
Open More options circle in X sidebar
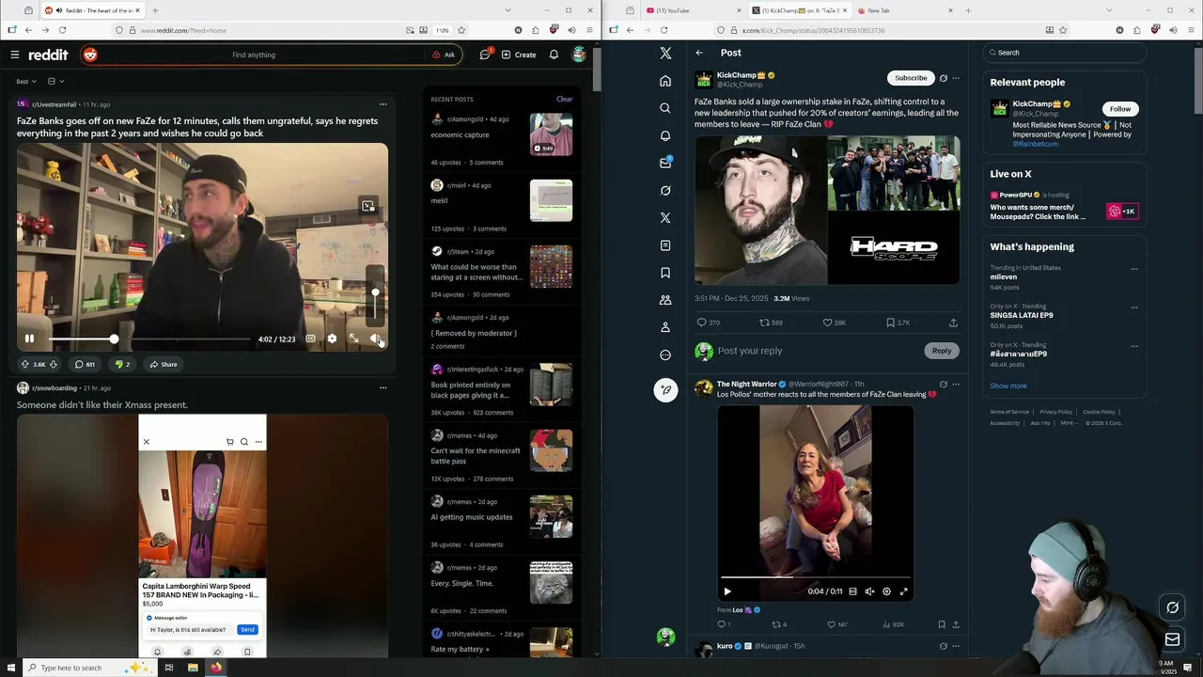pyautogui.click(x=665, y=354)
